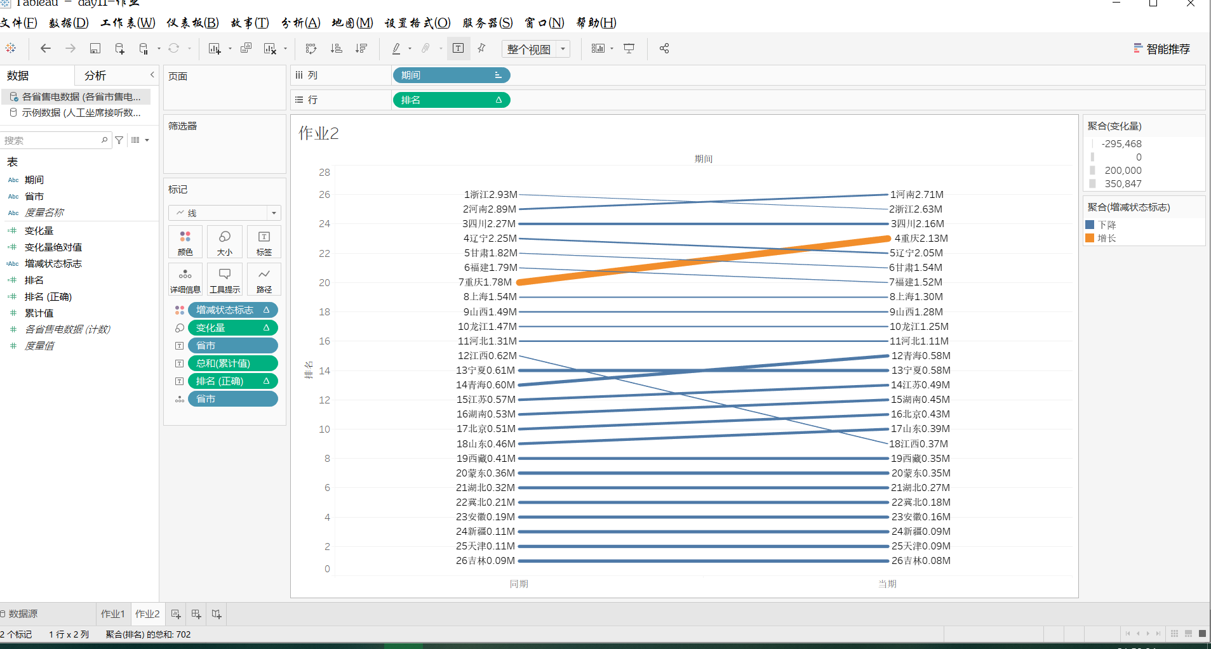This screenshot has width=1211, height=649.
Task: Click the new worksheet icon next to 作业2
Action: point(176,613)
